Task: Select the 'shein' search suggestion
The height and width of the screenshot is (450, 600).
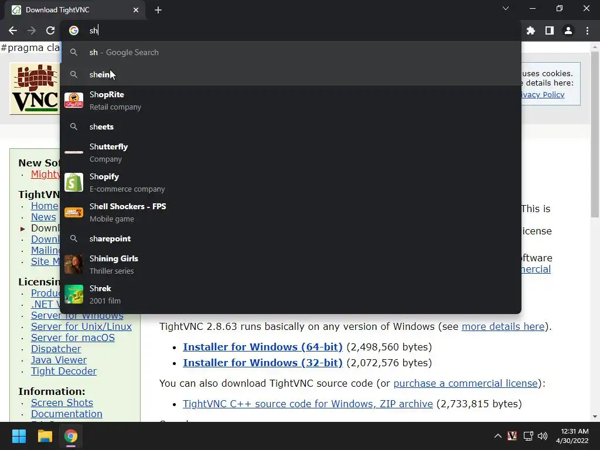Action: pos(291,74)
